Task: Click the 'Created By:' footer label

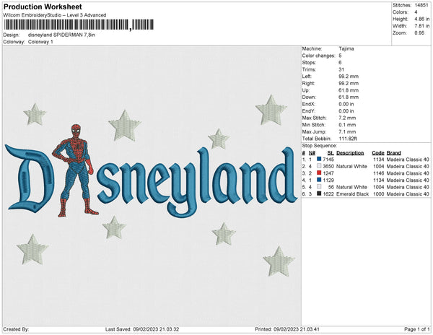Action: pyautogui.click(x=16, y=329)
